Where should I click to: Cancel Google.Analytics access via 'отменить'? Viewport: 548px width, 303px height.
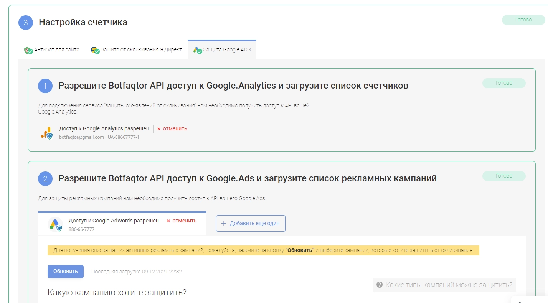click(x=175, y=129)
